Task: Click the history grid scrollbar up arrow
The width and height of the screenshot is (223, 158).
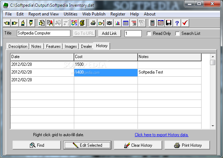Action: tap(213, 57)
